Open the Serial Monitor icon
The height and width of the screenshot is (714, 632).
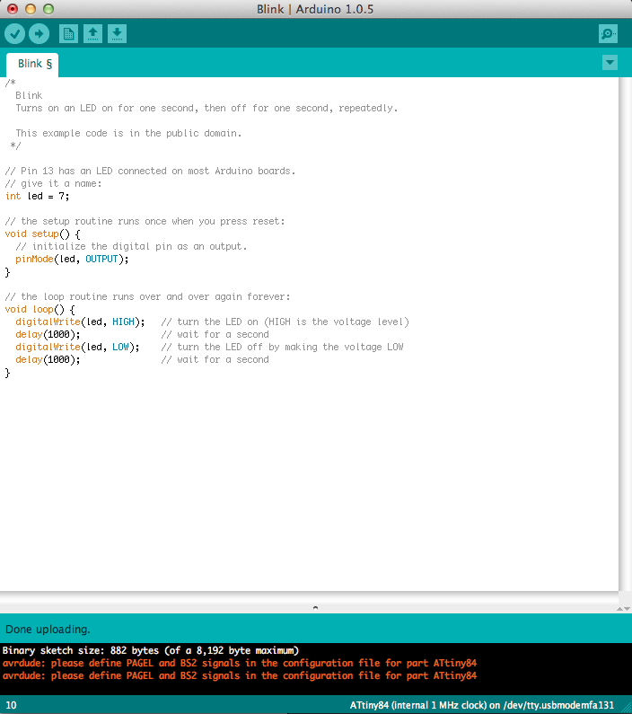point(608,34)
